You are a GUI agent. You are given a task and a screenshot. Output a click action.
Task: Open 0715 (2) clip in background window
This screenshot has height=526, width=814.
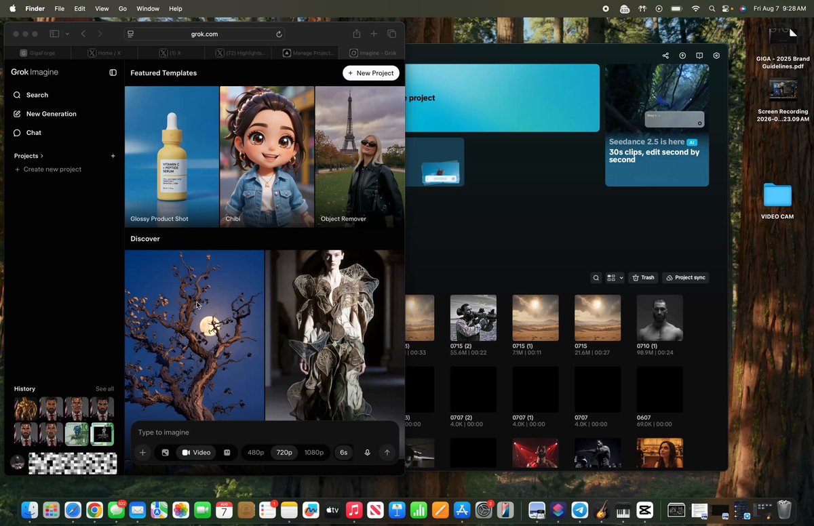point(473,318)
